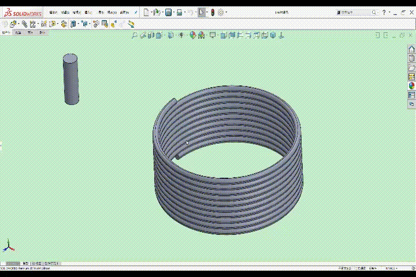Expand the Save button dropdown arrow
The height and width of the screenshot is (277, 416).
[x=173, y=12]
